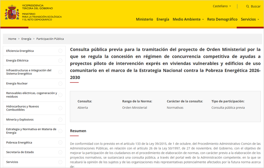Click circle arrow icon beside Energía Nuclear

point(60,84)
